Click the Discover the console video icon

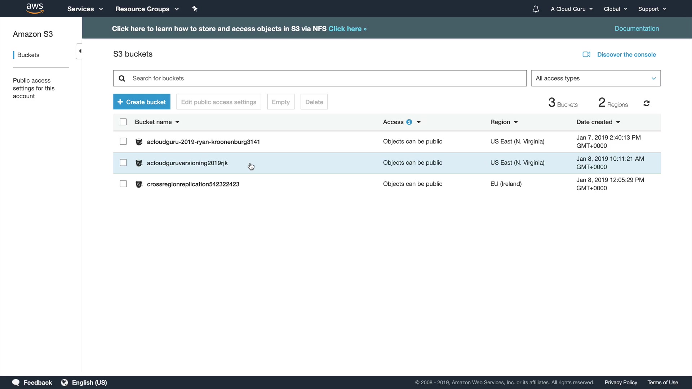pyautogui.click(x=586, y=54)
